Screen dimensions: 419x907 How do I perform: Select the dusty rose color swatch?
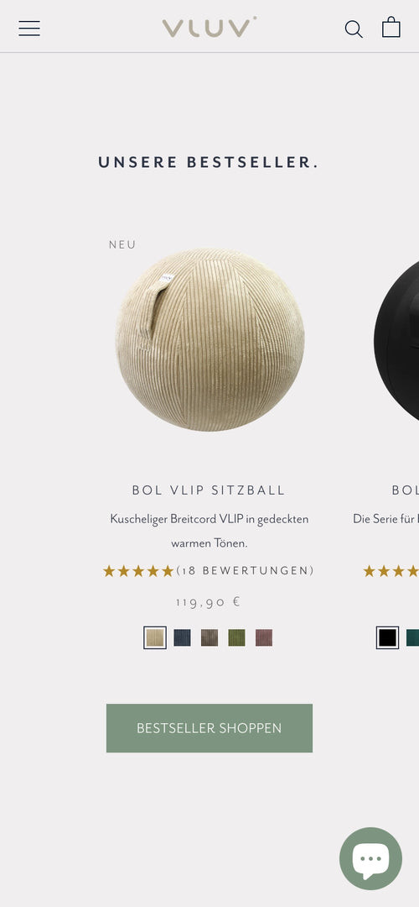point(264,637)
